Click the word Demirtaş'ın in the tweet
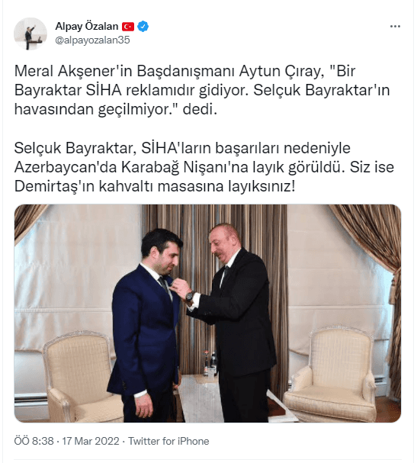The image size is (417, 463). (54, 187)
